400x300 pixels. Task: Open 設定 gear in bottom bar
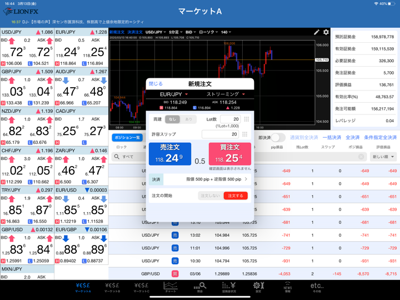tap(258, 287)
